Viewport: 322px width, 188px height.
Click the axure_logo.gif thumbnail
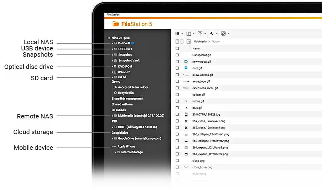pyautogui.click(x=186, y=81)
